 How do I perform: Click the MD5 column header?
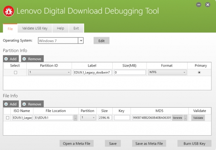pos(159,111)
